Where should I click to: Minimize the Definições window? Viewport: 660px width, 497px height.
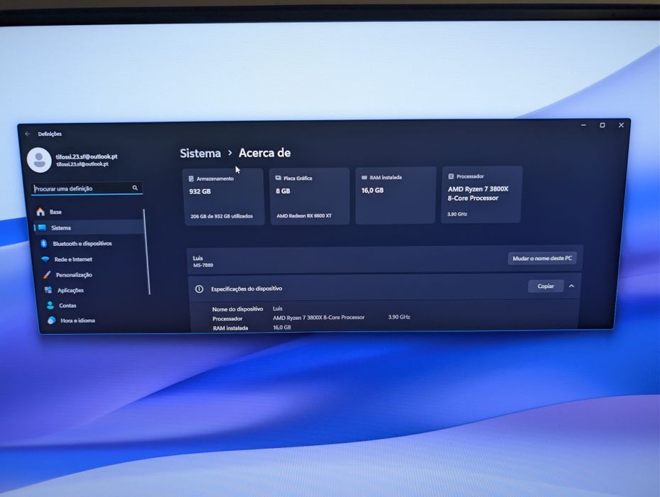(x=583, y=125)
